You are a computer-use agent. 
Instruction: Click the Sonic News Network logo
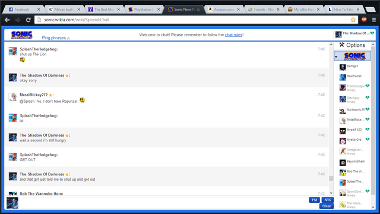pos(22,35)
